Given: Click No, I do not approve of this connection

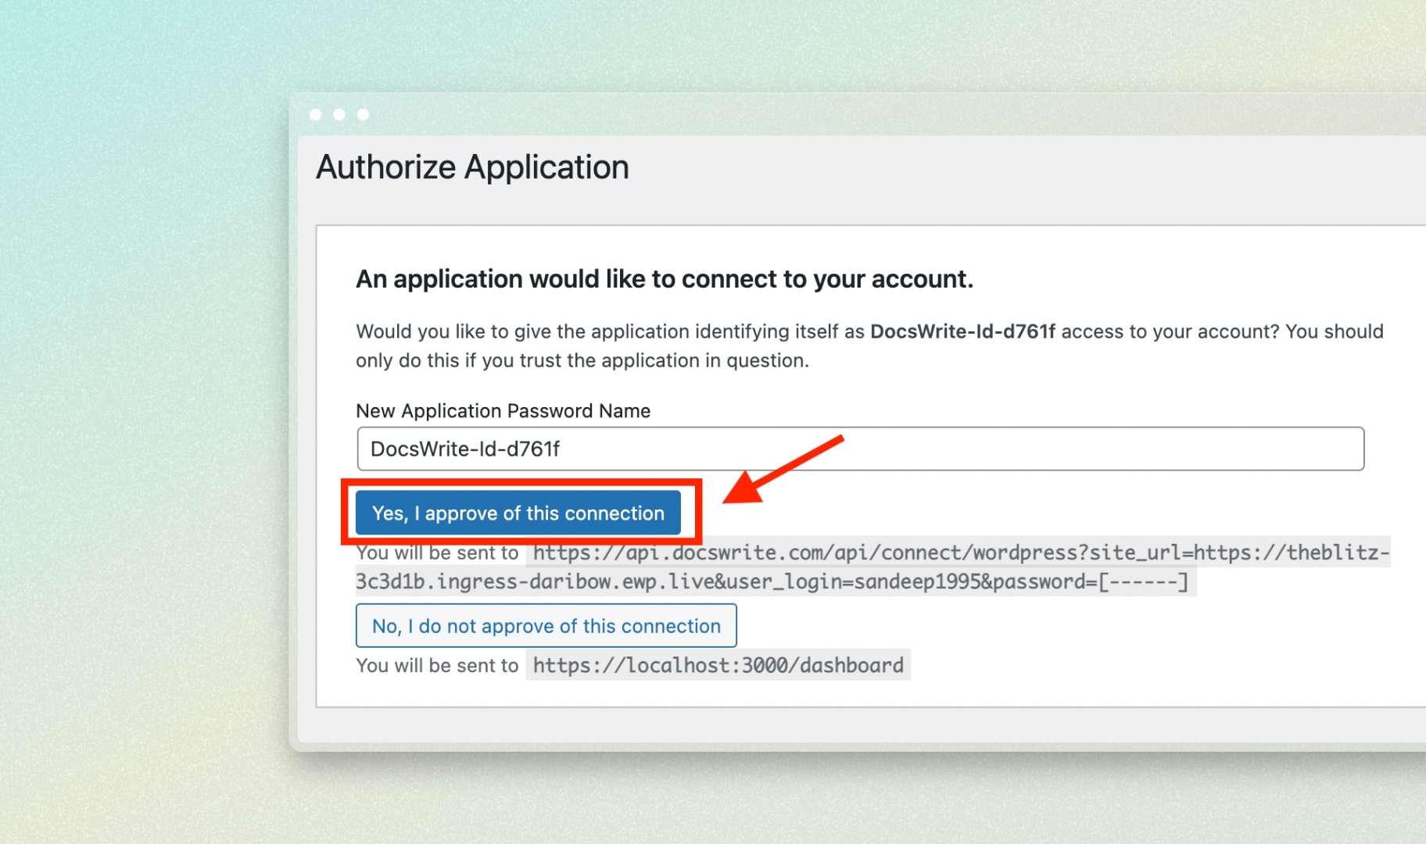Looking at the screenshot, I should click(546, 626).
